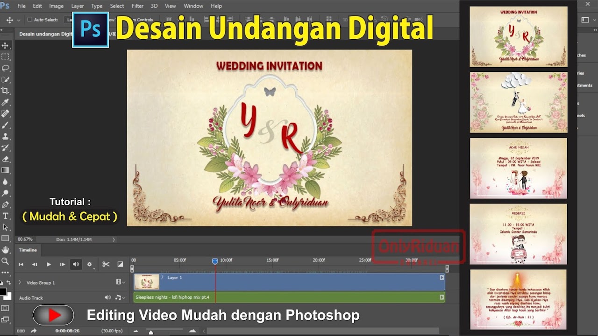Select the Dodge tool

[x=6, y=193]
